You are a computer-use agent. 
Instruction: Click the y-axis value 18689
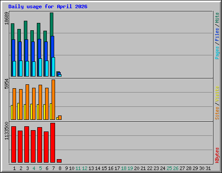7,19
